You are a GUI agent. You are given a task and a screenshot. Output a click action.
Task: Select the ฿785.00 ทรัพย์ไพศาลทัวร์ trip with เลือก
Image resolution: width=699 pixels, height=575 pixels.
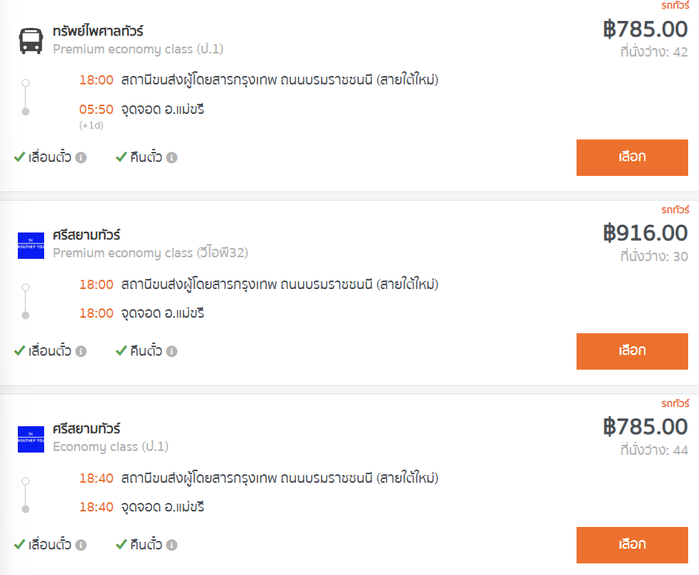[x=632, y=157]
